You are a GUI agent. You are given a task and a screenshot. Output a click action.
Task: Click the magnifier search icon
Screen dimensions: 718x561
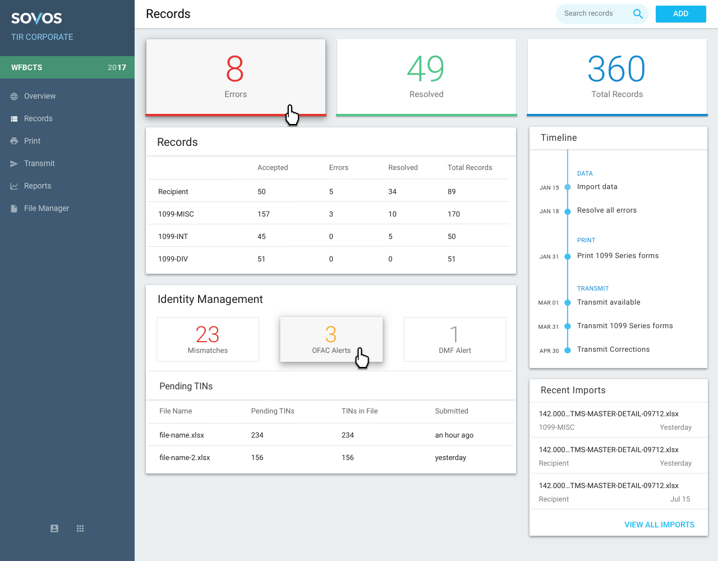click(638, 14)
